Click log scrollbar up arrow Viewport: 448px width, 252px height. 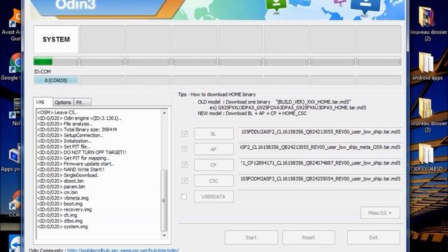point(164,113)
